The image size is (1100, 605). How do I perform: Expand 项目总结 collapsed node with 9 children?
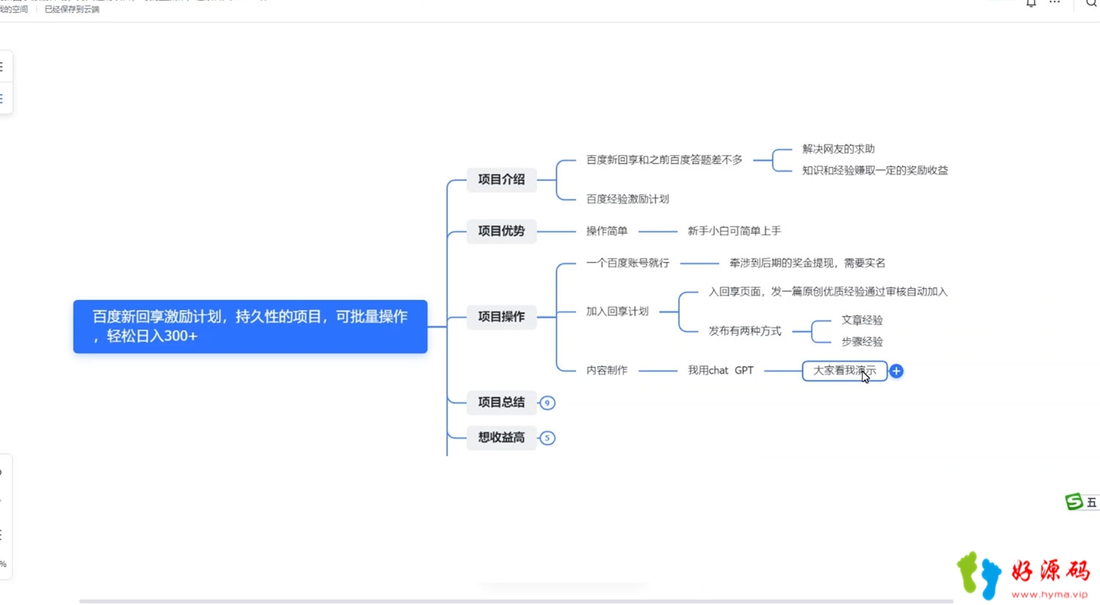click(x=547, y=403)
